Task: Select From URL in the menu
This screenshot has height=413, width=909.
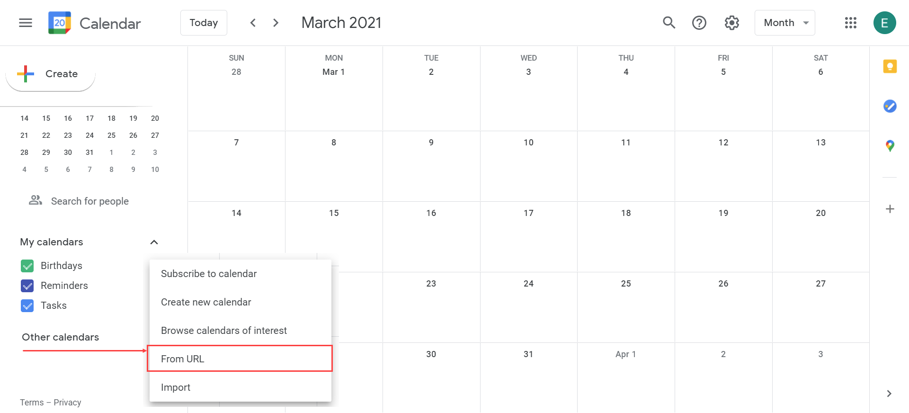Action: point(240,359)
